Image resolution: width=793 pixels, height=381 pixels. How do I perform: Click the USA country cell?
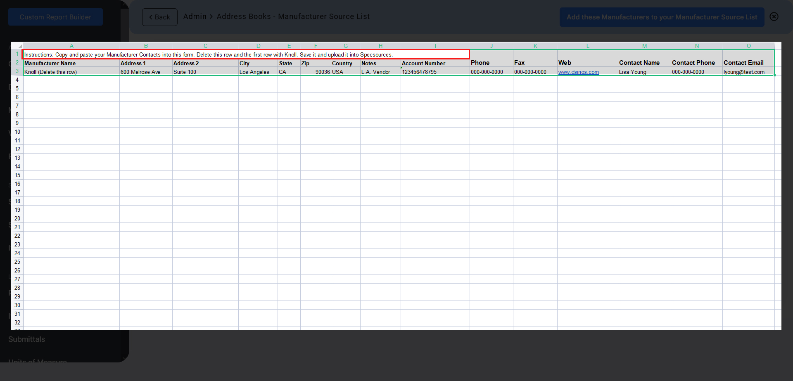pos(346,72)
